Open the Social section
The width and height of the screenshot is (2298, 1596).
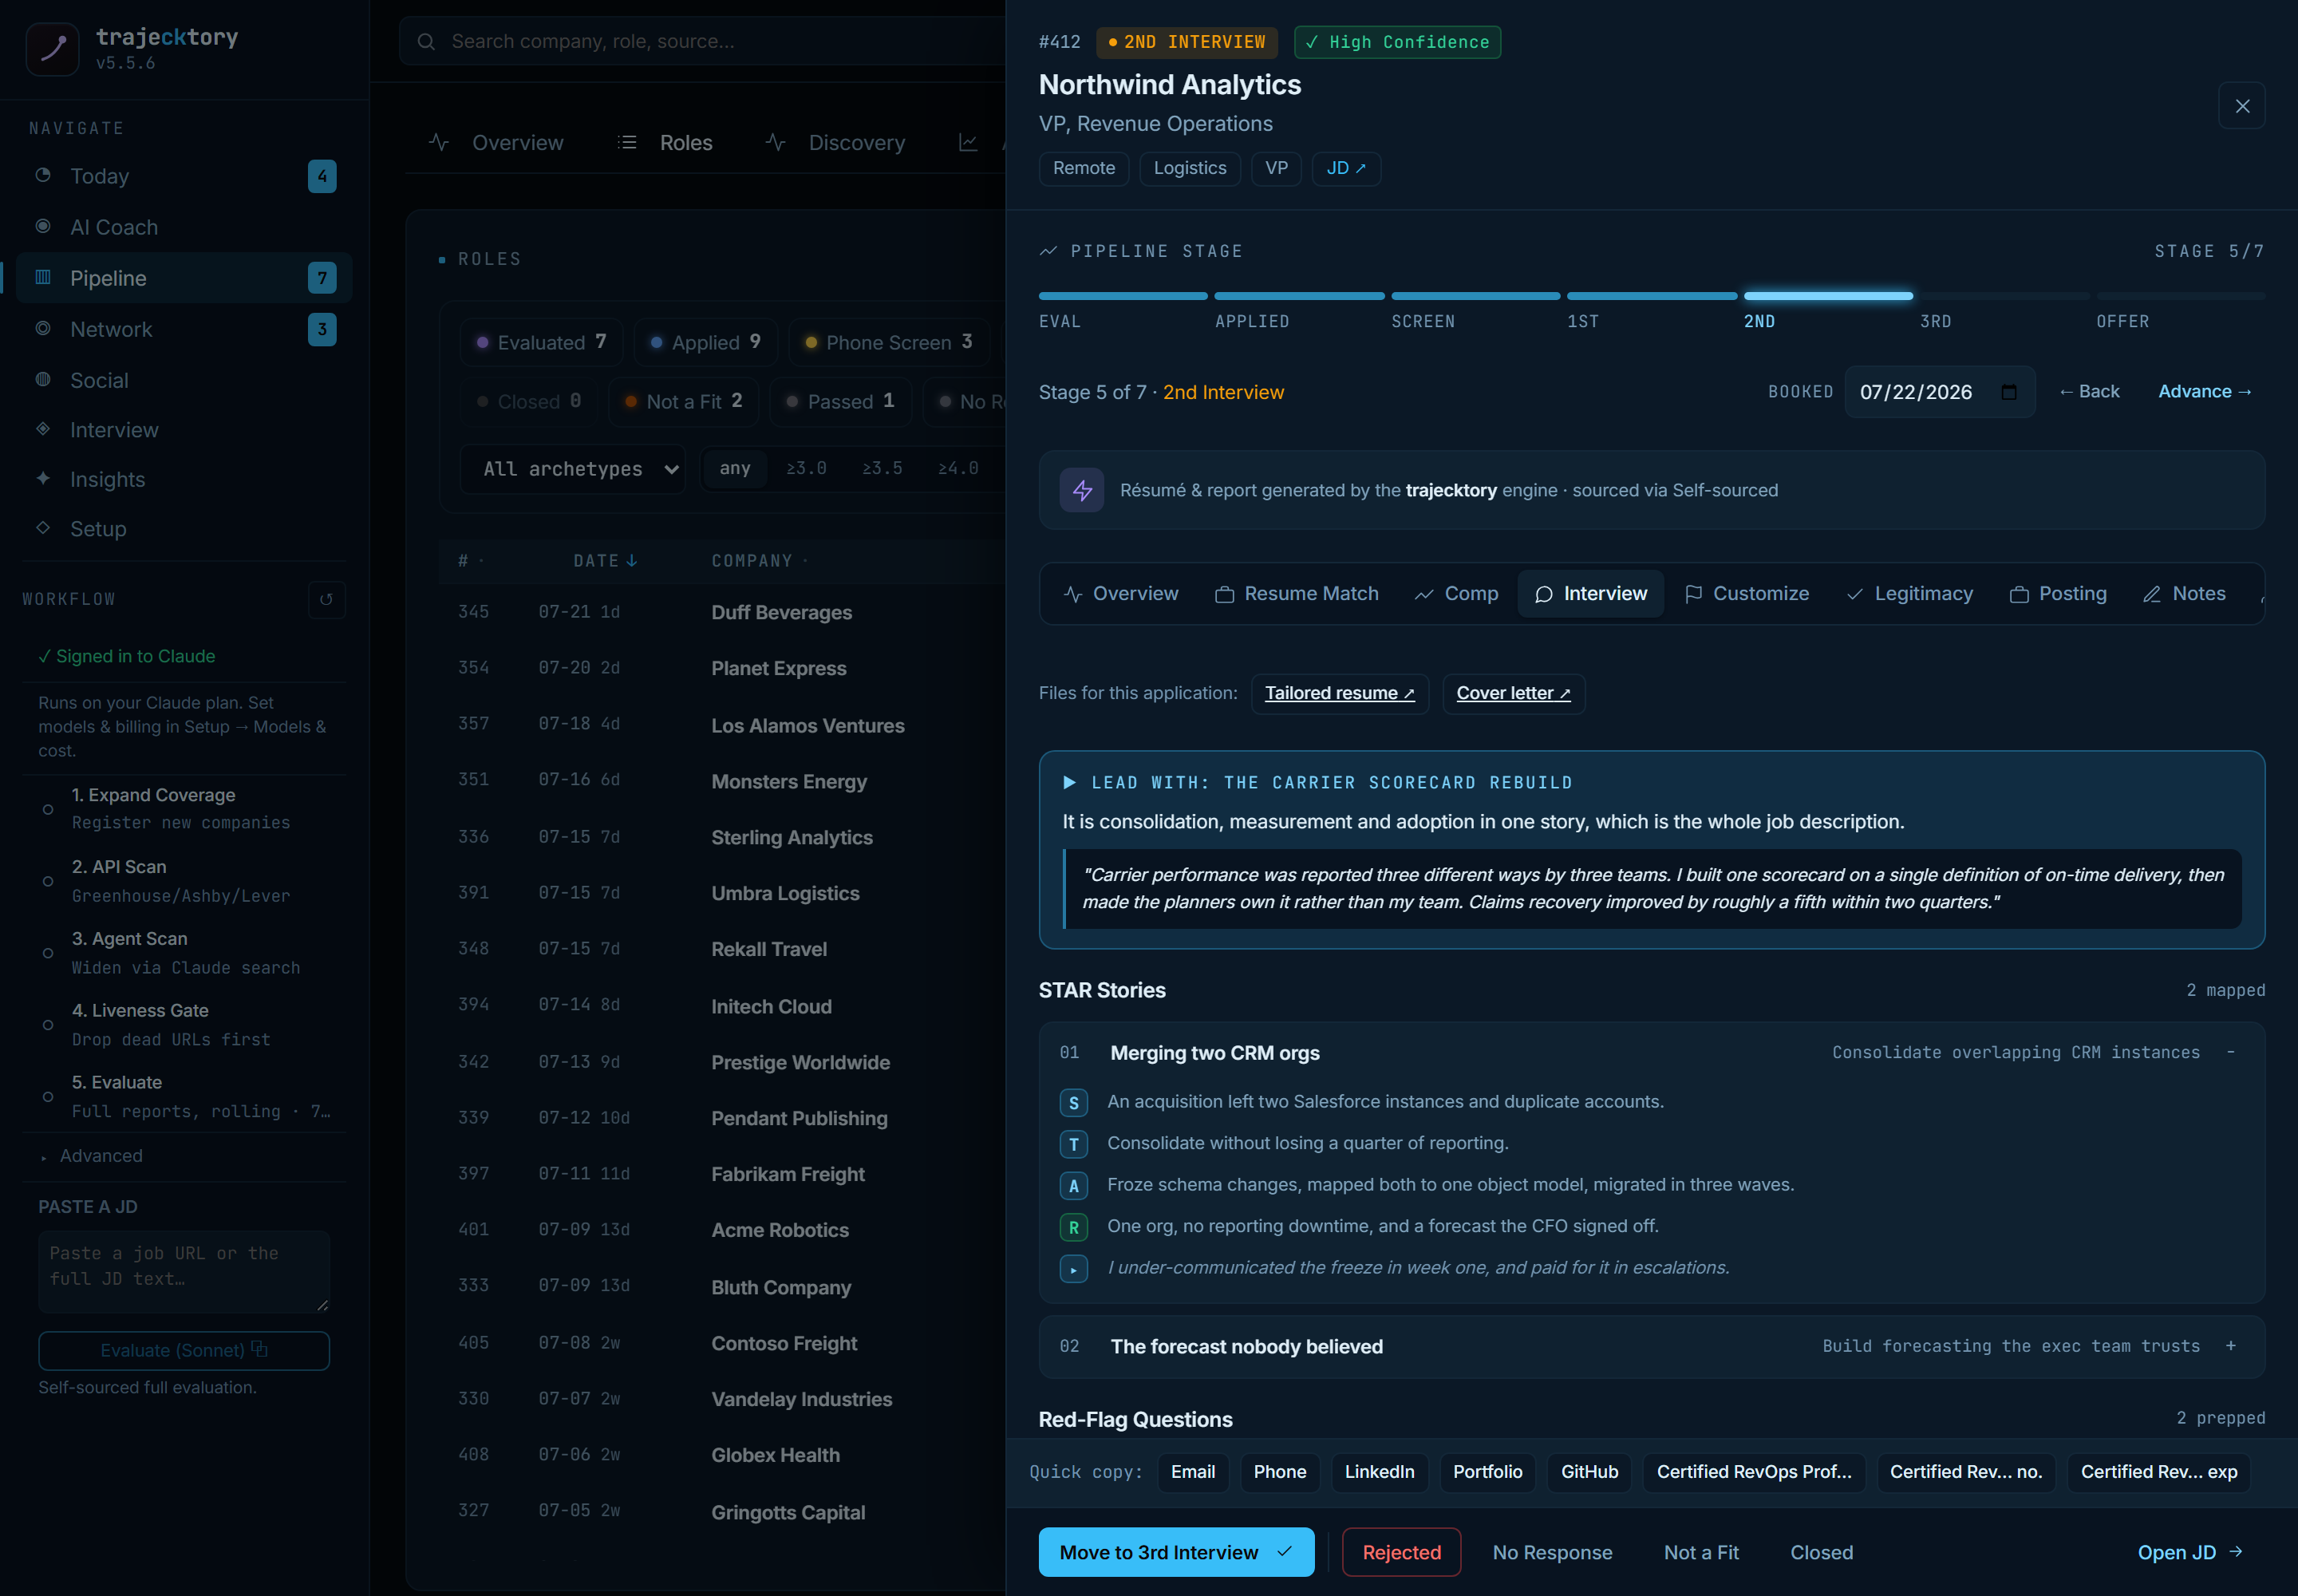(x=183, y=380)
